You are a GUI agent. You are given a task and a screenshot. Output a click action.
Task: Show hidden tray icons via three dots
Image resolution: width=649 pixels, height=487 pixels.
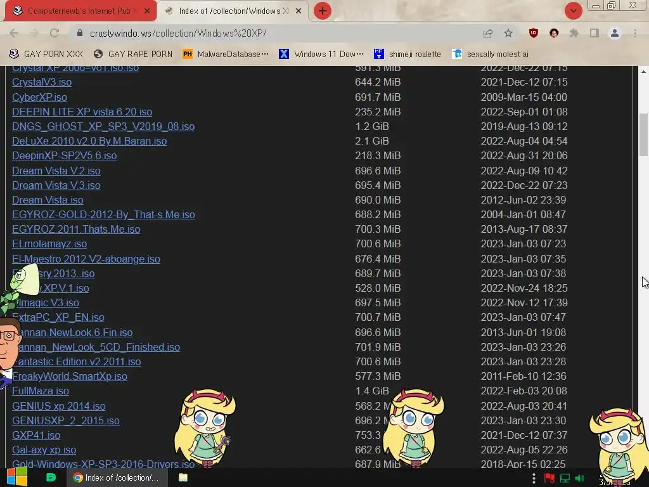pos(534,478)
